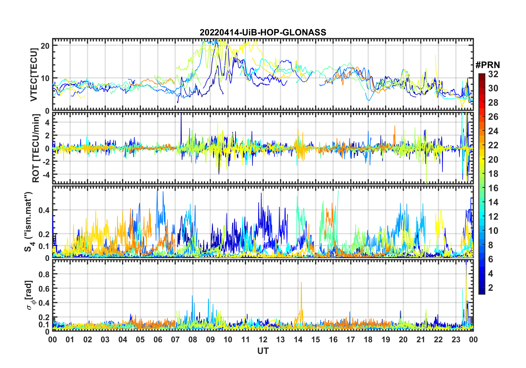Select the UT axis hour tick "18"
The image size is (526, 368).
coord(368,340)
